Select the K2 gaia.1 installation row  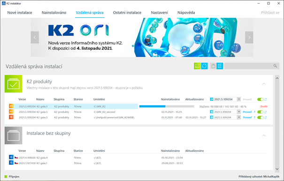coord(138,163)
